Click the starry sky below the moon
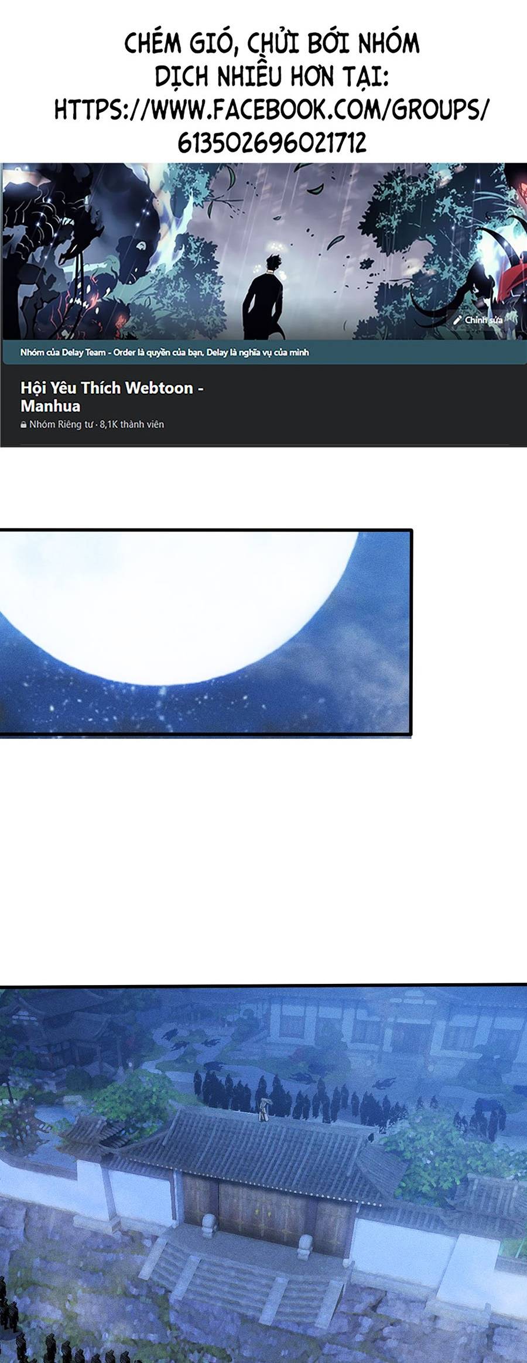Viewport: 527px width, 1363px height. pos(234,703)
